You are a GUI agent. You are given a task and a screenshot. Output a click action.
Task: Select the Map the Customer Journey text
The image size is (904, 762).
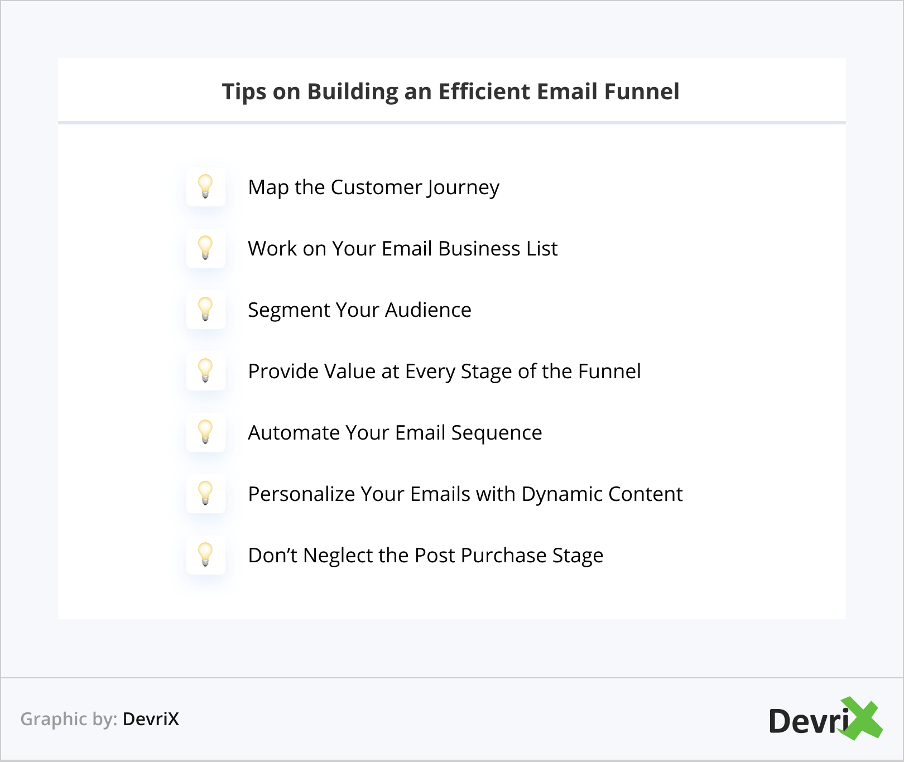(x=373, y=187)
